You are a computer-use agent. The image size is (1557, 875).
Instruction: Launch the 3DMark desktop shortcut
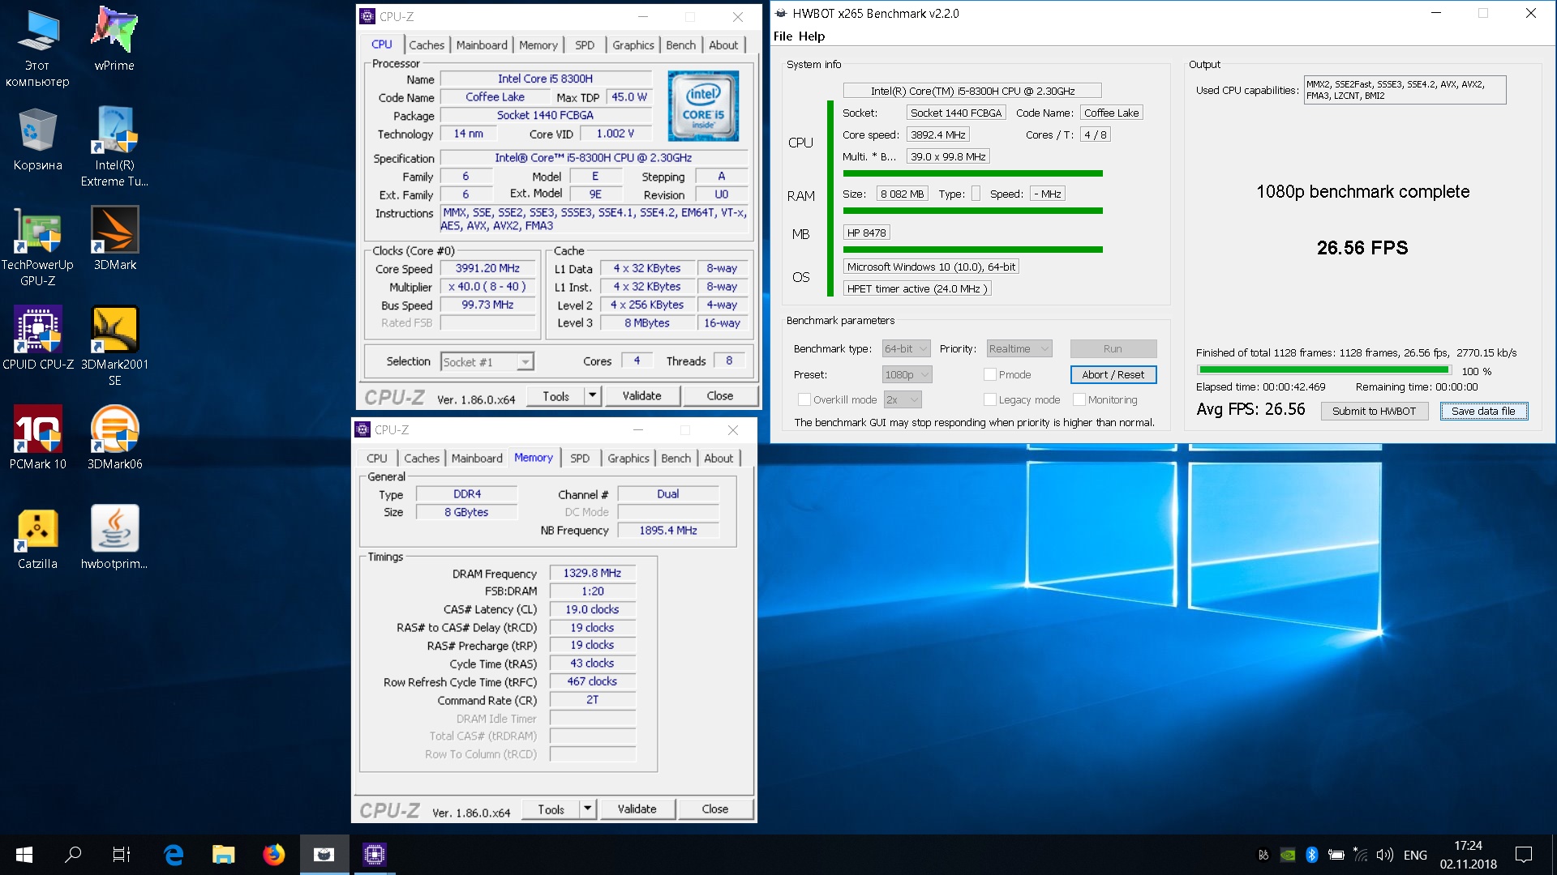tap(114, 239)
